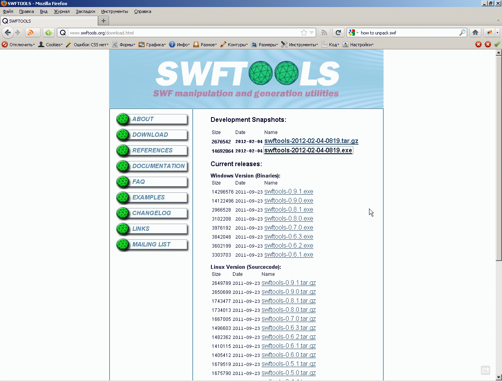Expand the Графика menu
This screenshot has width=502, height=382.
152,45
